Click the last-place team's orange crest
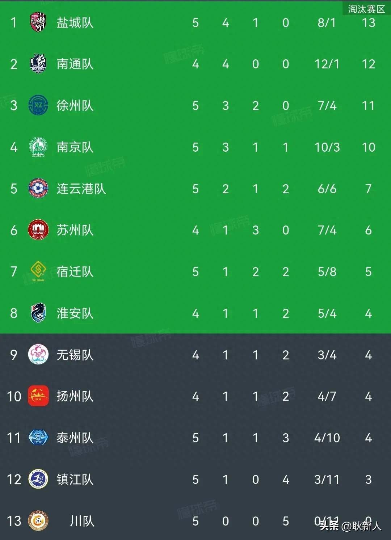 click(38, 521)
